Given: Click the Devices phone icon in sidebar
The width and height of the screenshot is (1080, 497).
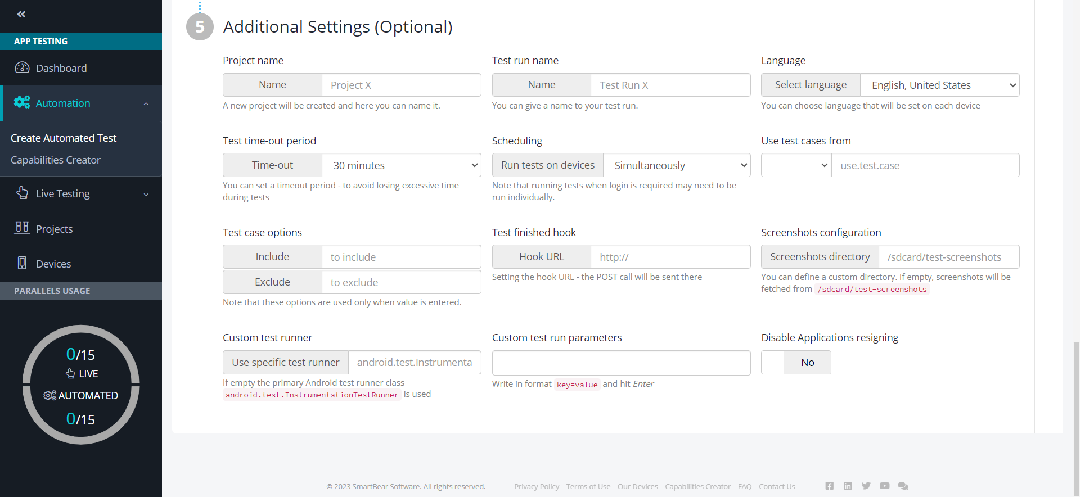Looking at the screenshot, I should 22,263.
